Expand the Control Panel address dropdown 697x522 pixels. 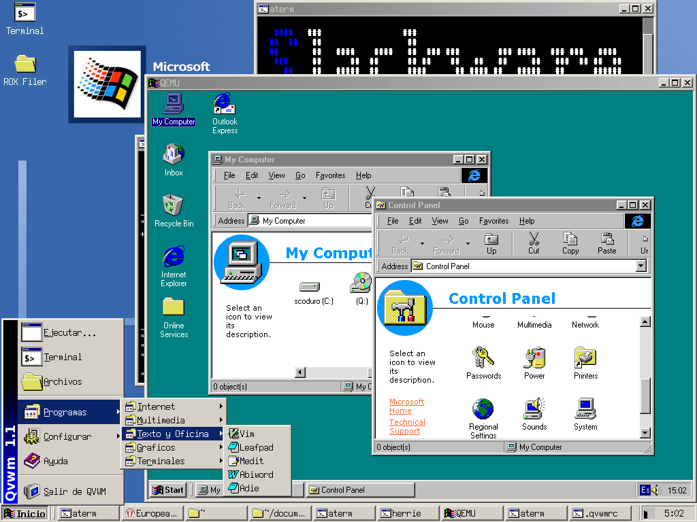click(x=641, y=266)
